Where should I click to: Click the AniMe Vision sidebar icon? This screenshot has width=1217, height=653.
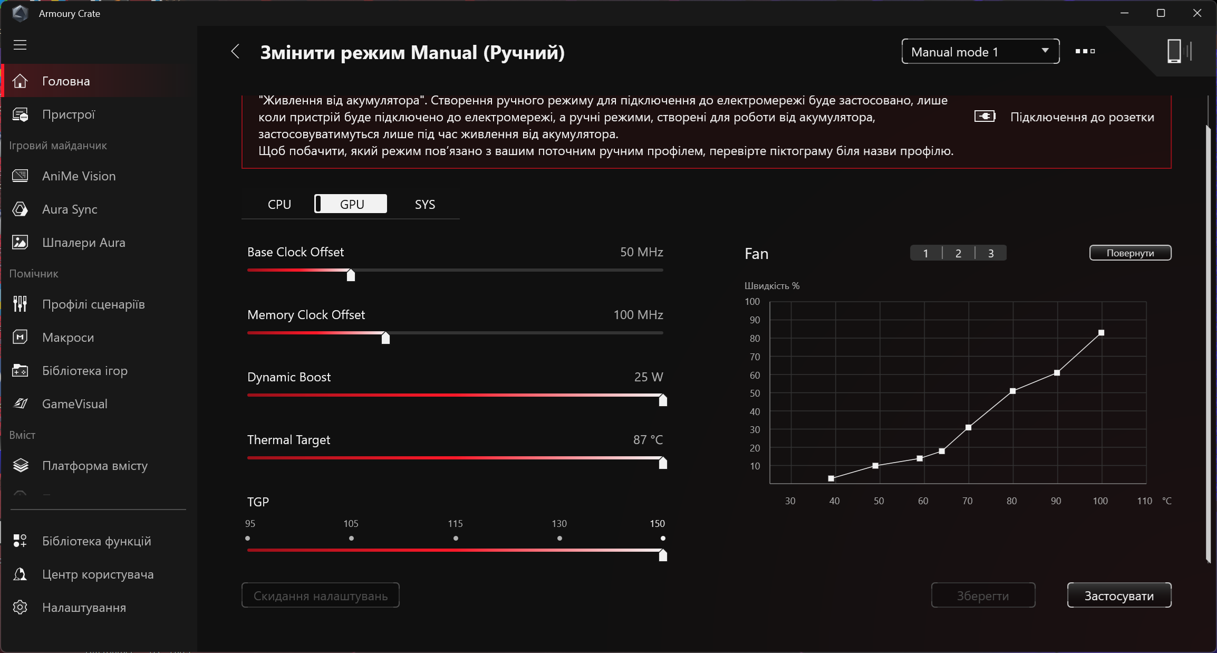click(x=20, y=176)
